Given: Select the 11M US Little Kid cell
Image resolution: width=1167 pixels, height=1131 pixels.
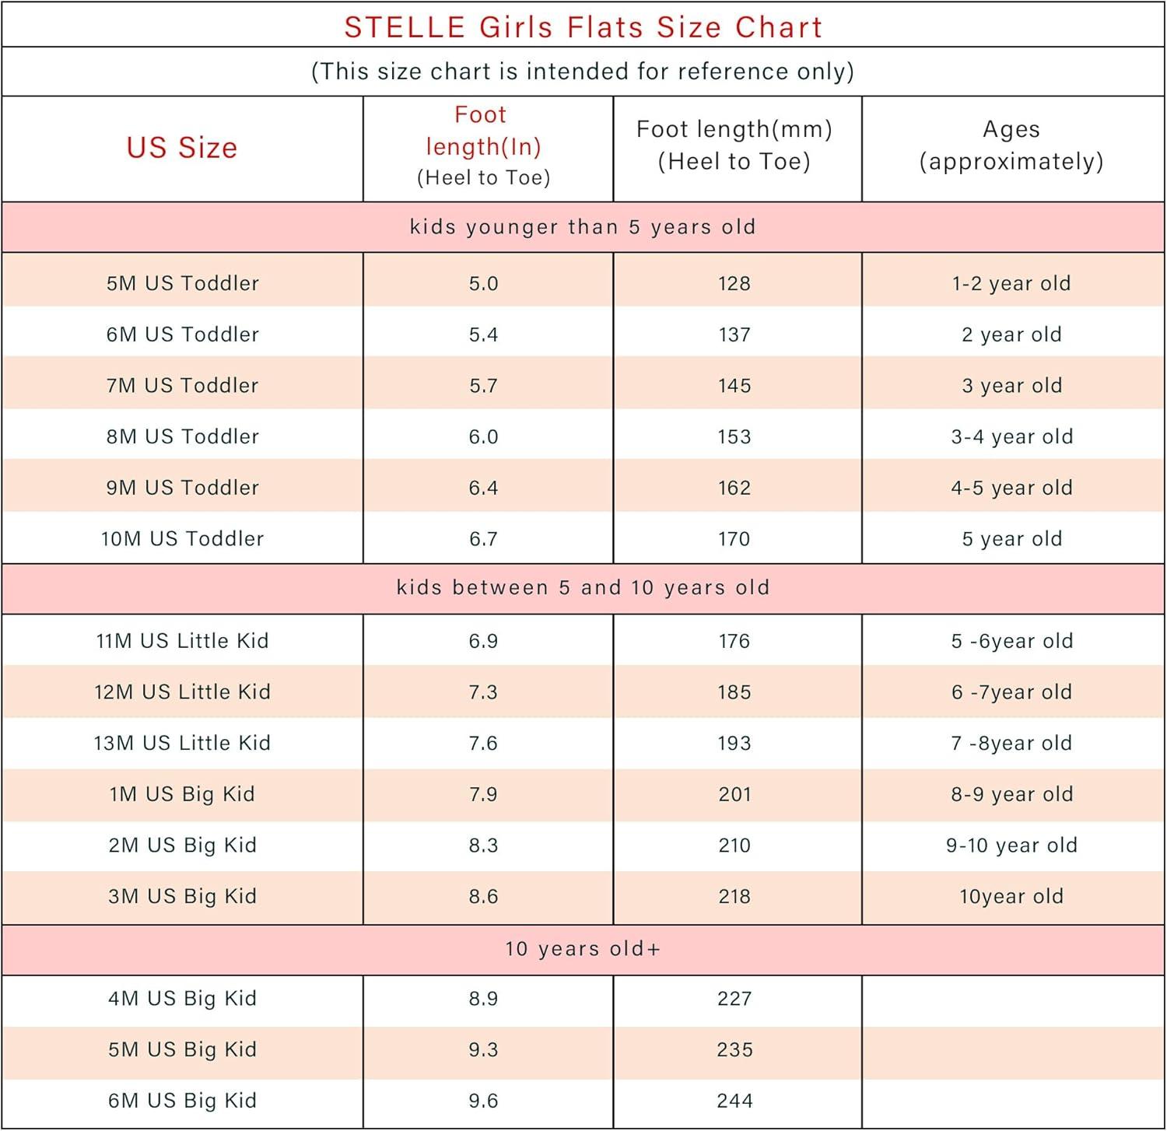Looking at the screenshot, I should point(182,641).
